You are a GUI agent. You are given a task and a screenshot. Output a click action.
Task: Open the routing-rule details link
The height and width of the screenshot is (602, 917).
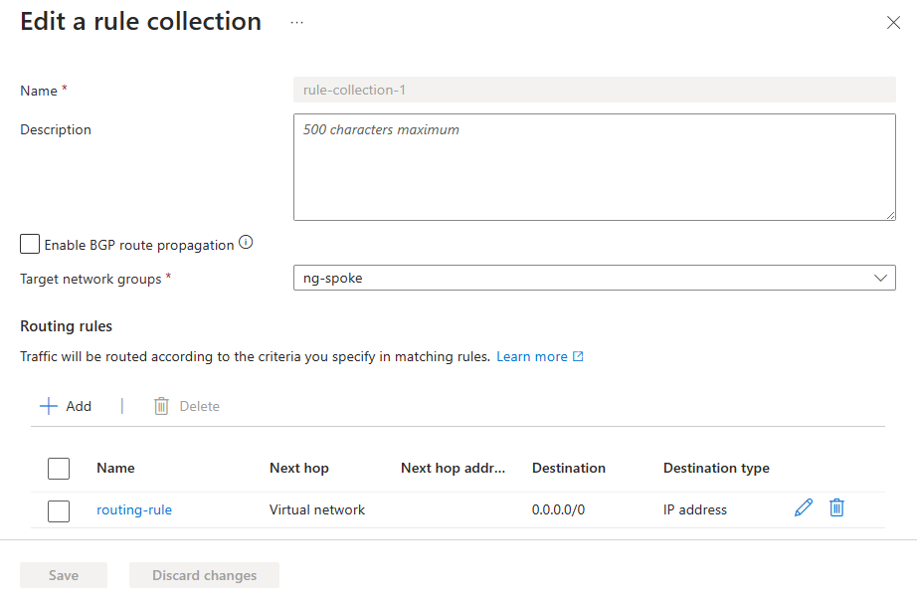click(133, 509)
